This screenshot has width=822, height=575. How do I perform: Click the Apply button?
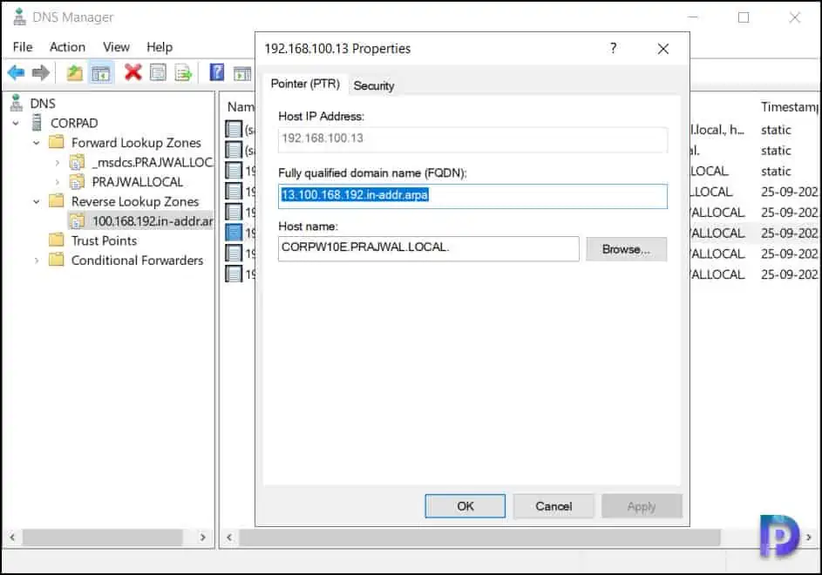tap(642, 506)
